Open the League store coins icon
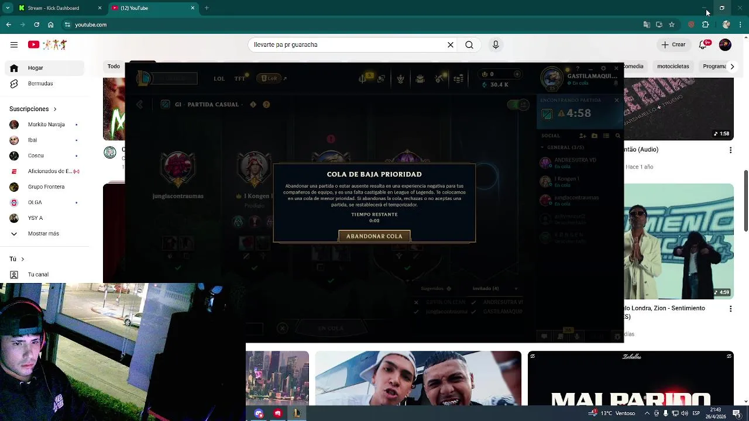Image resolution: width=749 pixels, height=421 pixels. tap(459, 78)
